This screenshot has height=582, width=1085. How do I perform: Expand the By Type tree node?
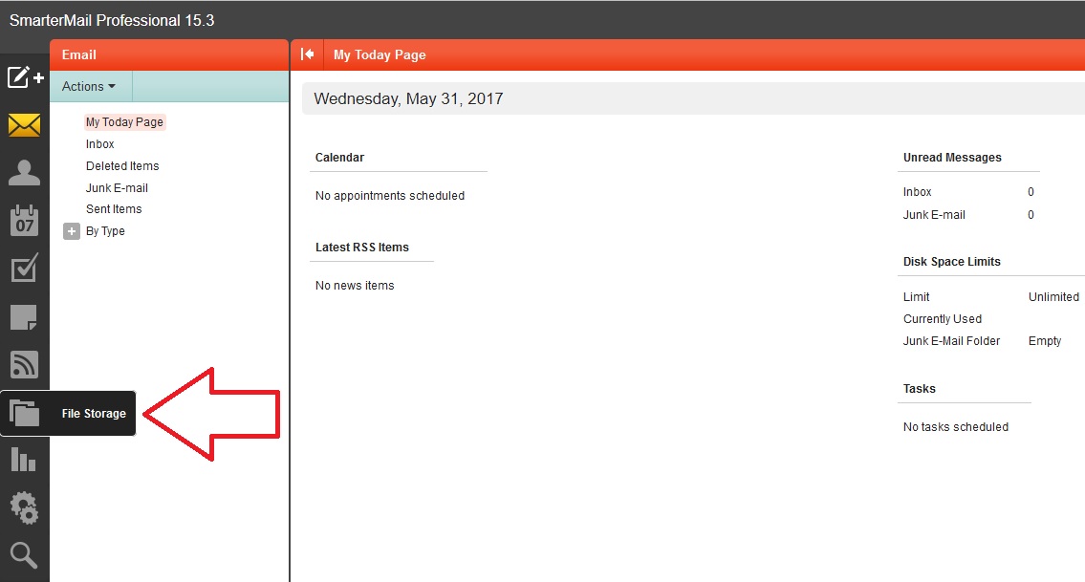pyautogui.click(x=72, y=231)
